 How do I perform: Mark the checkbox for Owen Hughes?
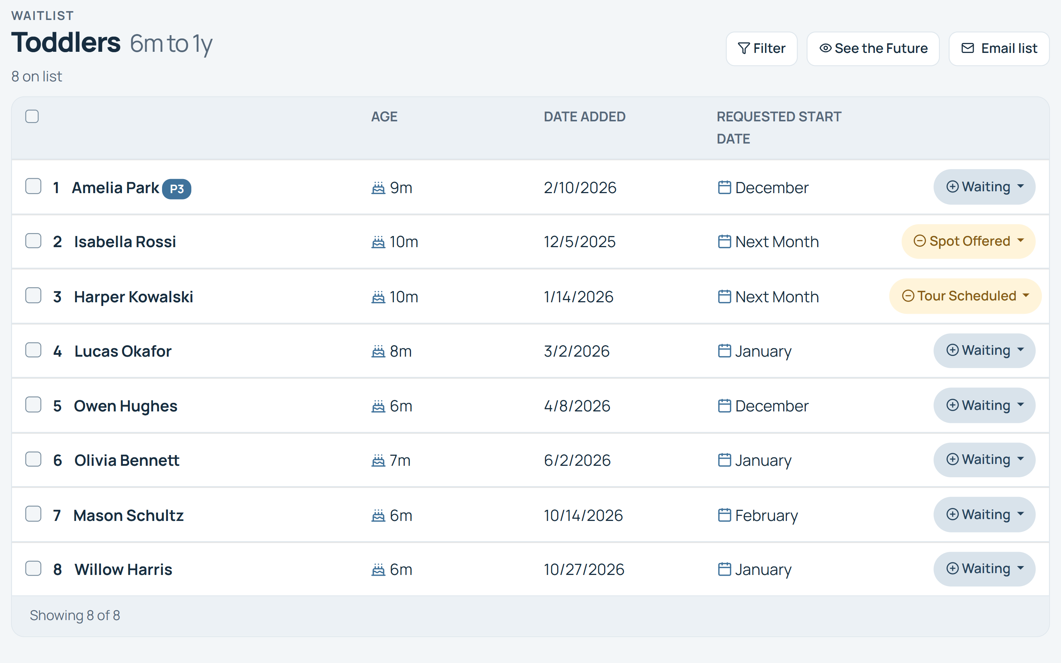point(33,405)
